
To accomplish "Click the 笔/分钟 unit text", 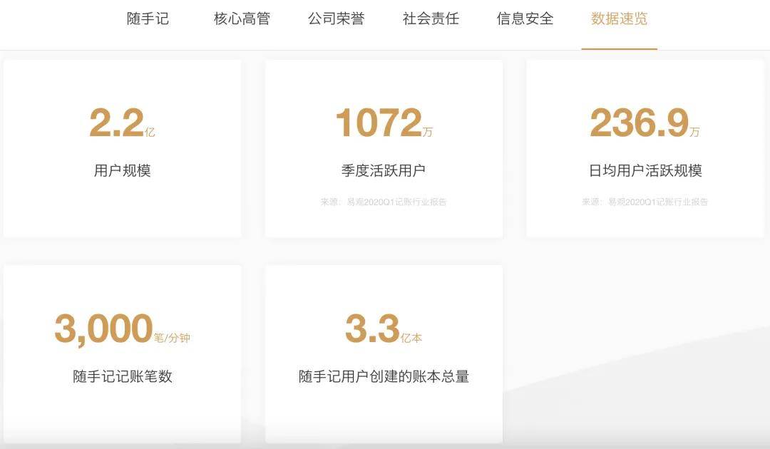I will tap(172, 338).
